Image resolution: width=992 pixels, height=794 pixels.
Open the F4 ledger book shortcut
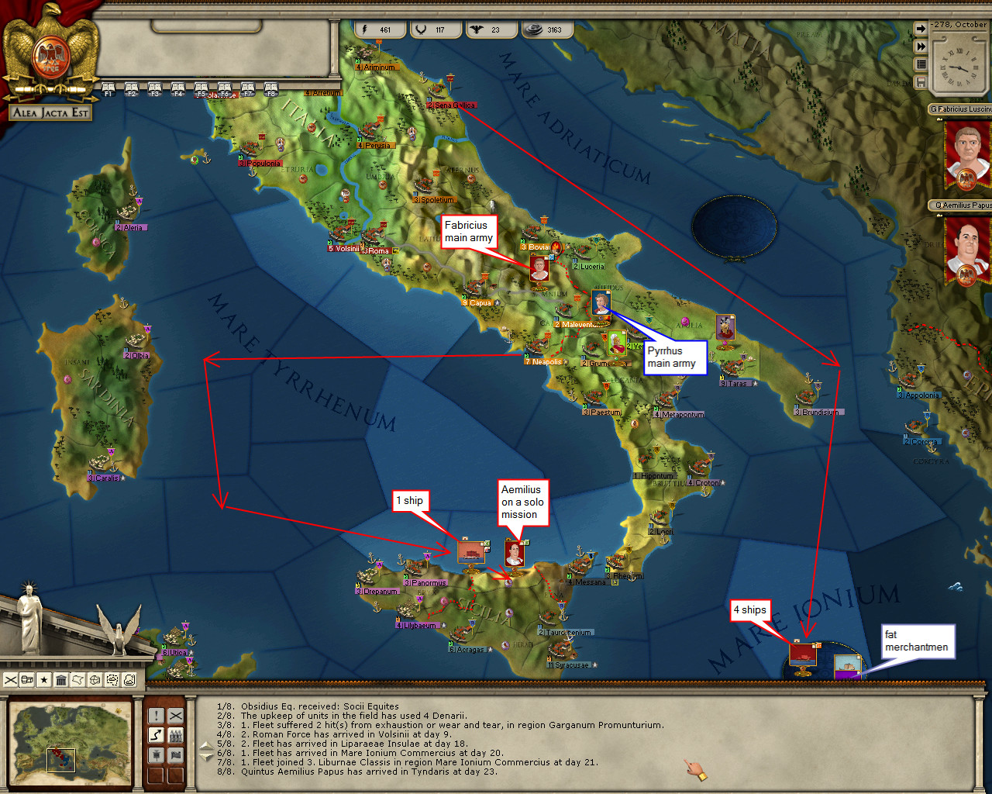(x=177, y=89)
